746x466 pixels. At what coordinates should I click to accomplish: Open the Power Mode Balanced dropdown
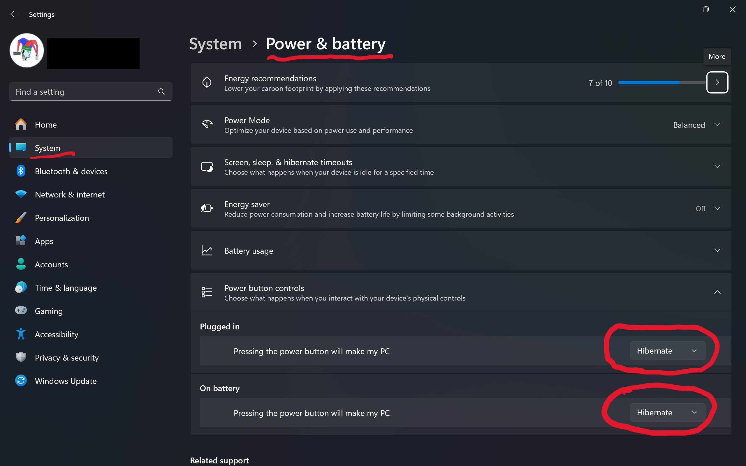click(x=697, y=125)
